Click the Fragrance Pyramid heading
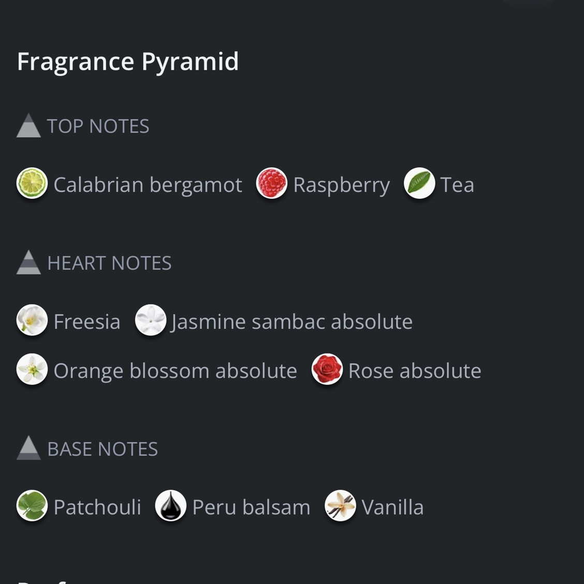The height and width of the screenshot is (584, 584). (128, 62)
